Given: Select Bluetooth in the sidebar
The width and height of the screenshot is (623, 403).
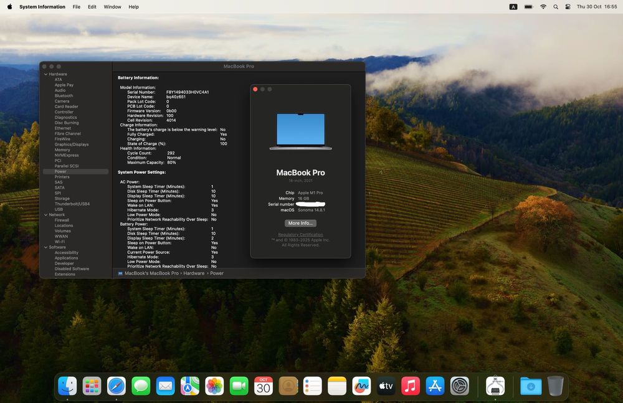Looking at the screenshot, I should click(64, 96).
